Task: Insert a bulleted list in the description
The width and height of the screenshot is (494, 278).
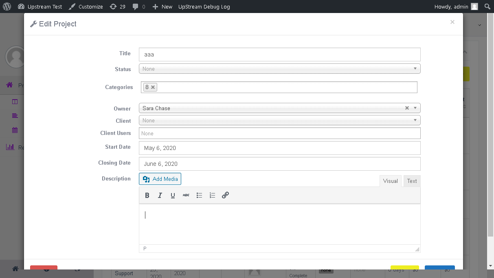Action: click(x=199, y=195)
